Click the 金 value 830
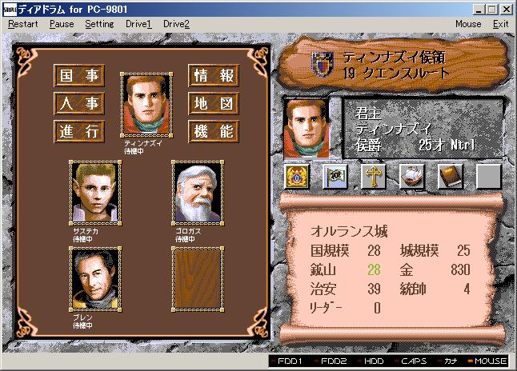Viewport: 517px width, 371px height. (x=460, y=269)
